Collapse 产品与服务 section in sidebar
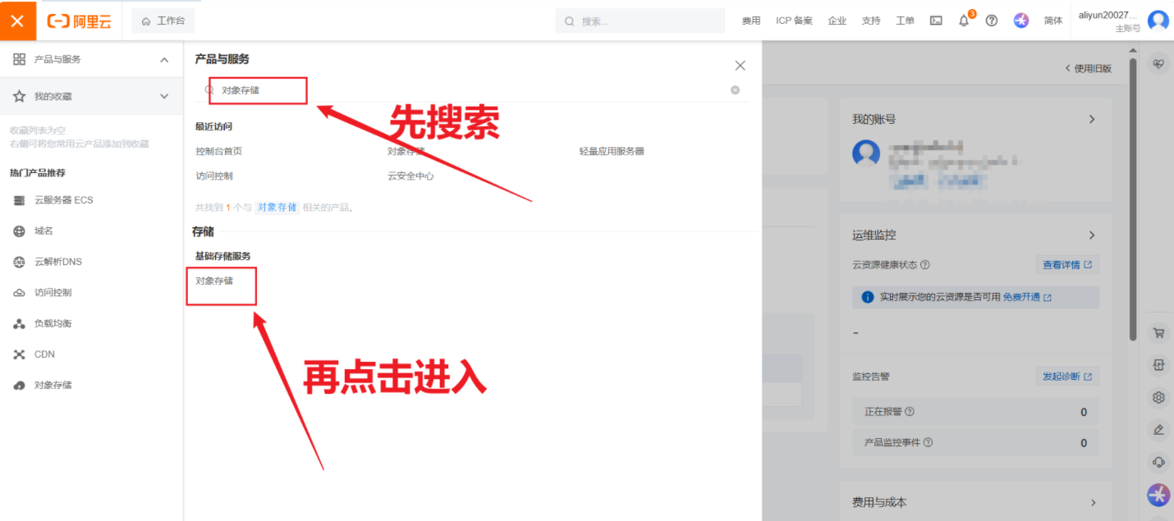The width and height of the screenshot is (1174, 521). [164, 60]
